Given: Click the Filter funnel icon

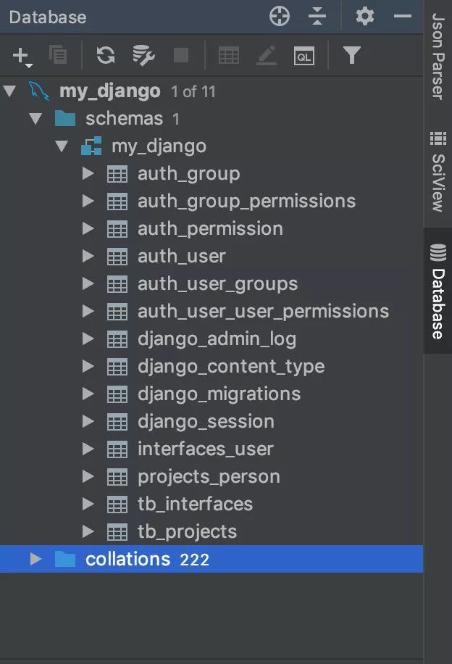Looking at the screenshot, I should tap(352, 55).
